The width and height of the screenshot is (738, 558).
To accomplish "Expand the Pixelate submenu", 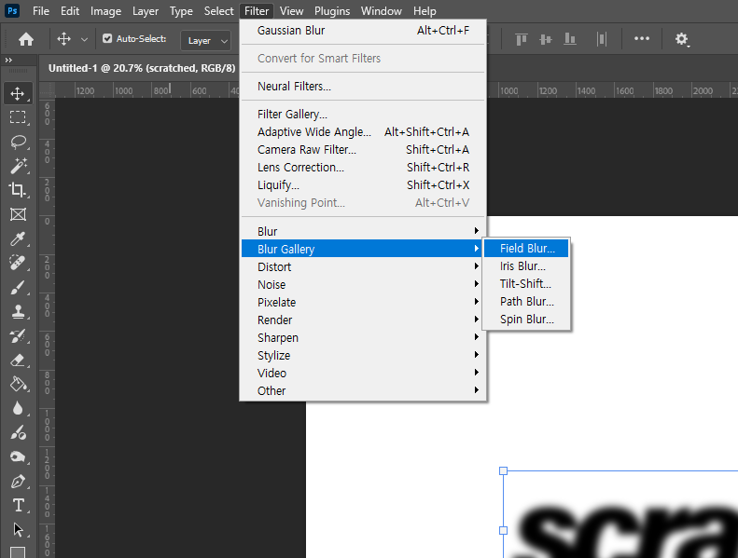I will point(363,302).
